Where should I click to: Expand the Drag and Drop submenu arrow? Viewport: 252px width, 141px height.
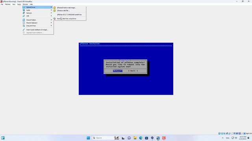pos(51,25)
